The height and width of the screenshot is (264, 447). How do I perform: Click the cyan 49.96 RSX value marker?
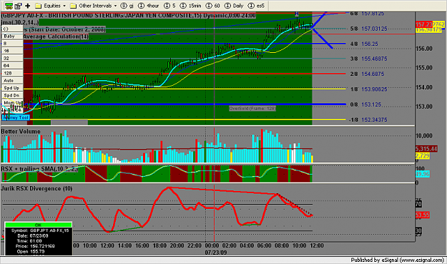[x=423, y=174]
